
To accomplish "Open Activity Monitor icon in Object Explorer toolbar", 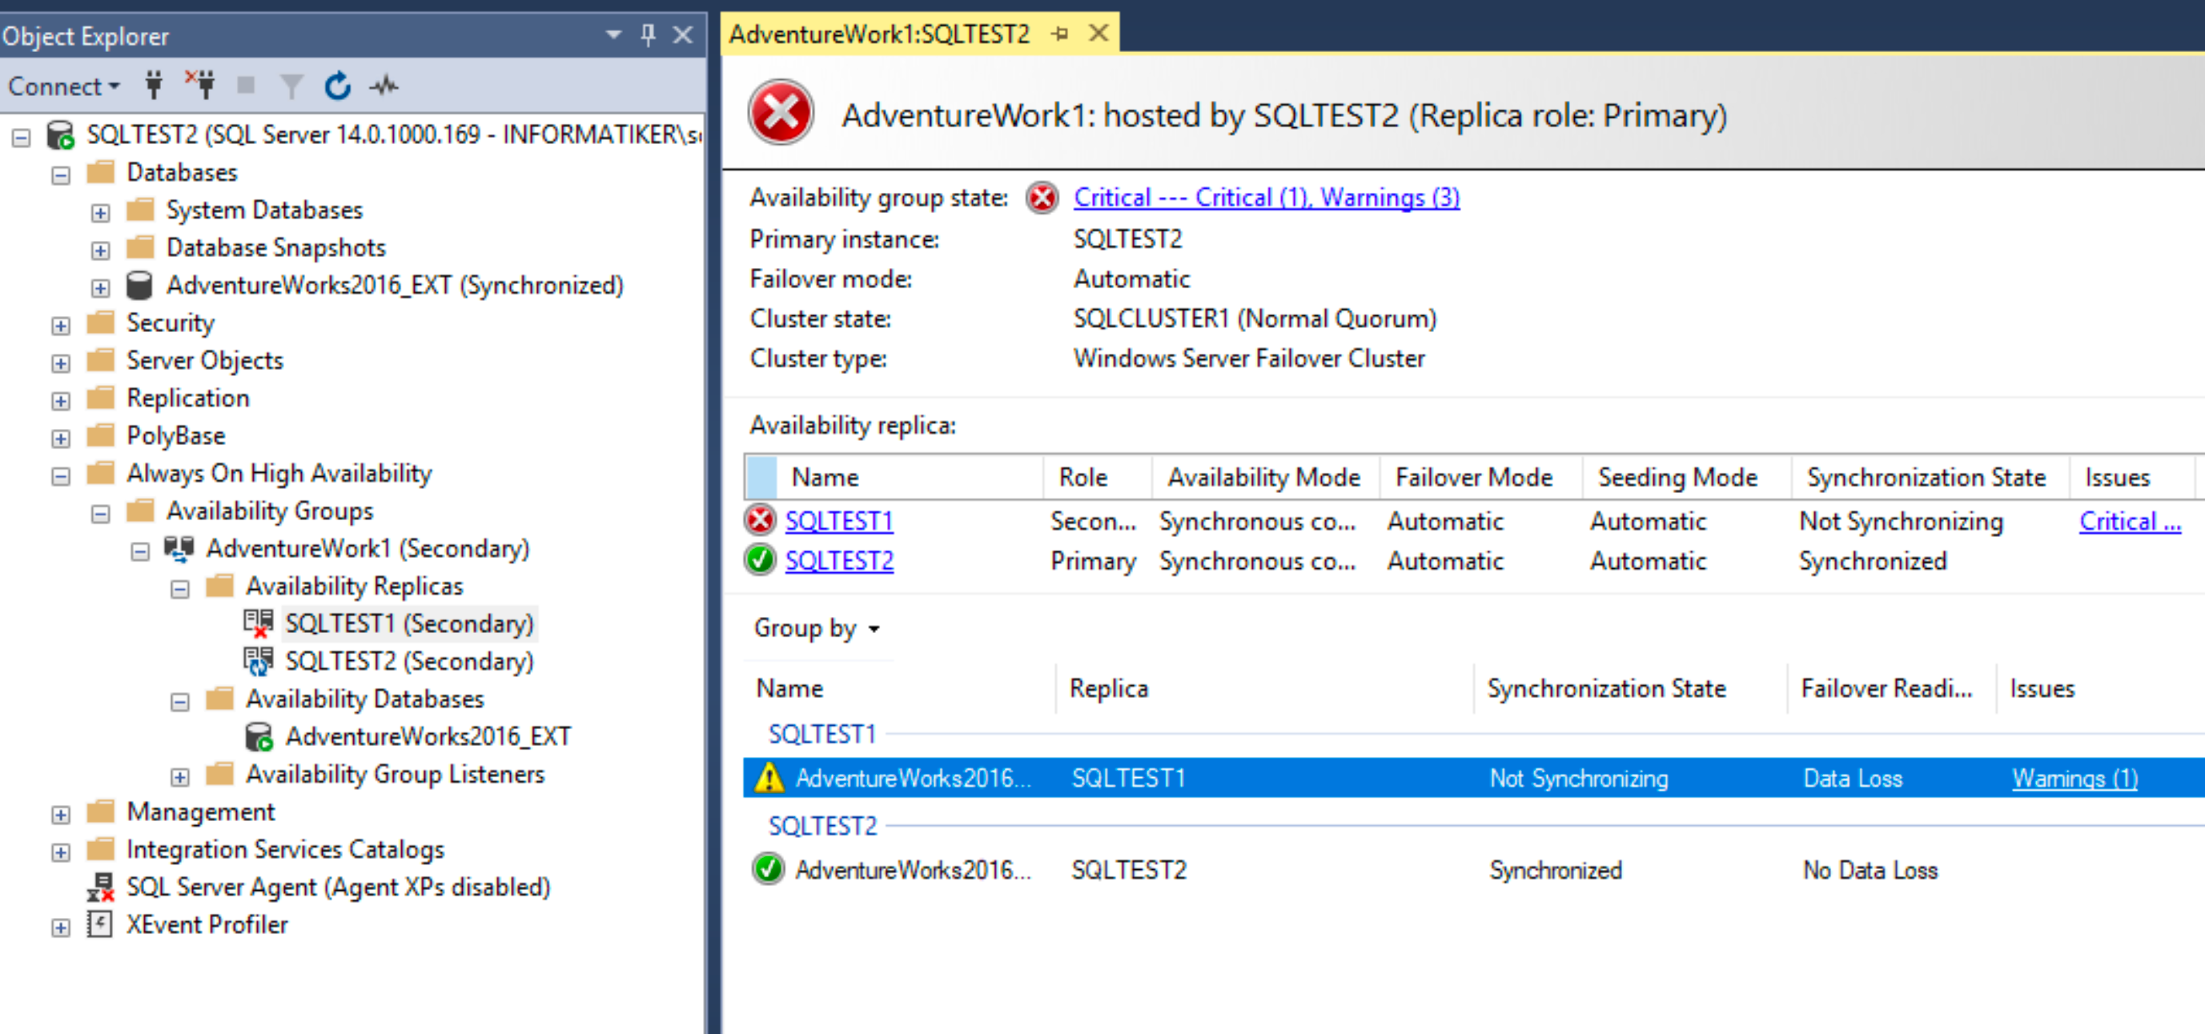I will [384, 86].
